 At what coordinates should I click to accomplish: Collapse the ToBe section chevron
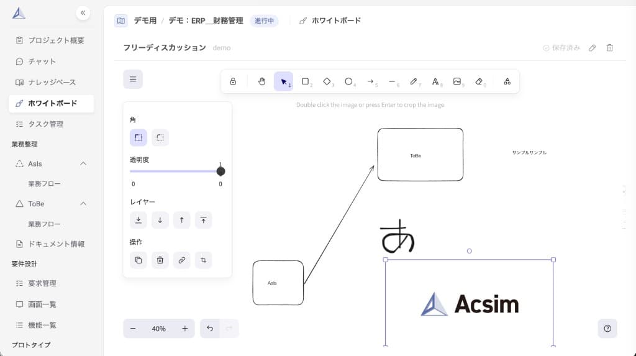(x=83, y=203)
